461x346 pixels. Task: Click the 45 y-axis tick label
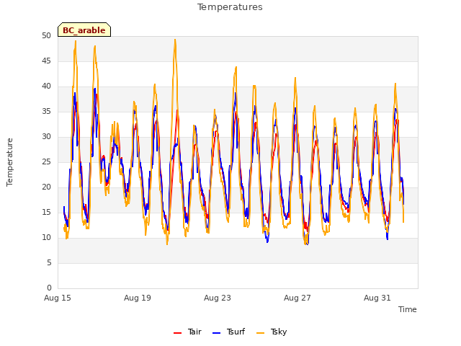pyautogui.click(x=46, y=61)
